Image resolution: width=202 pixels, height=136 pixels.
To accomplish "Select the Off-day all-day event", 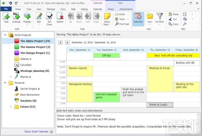I will [107, 55].
